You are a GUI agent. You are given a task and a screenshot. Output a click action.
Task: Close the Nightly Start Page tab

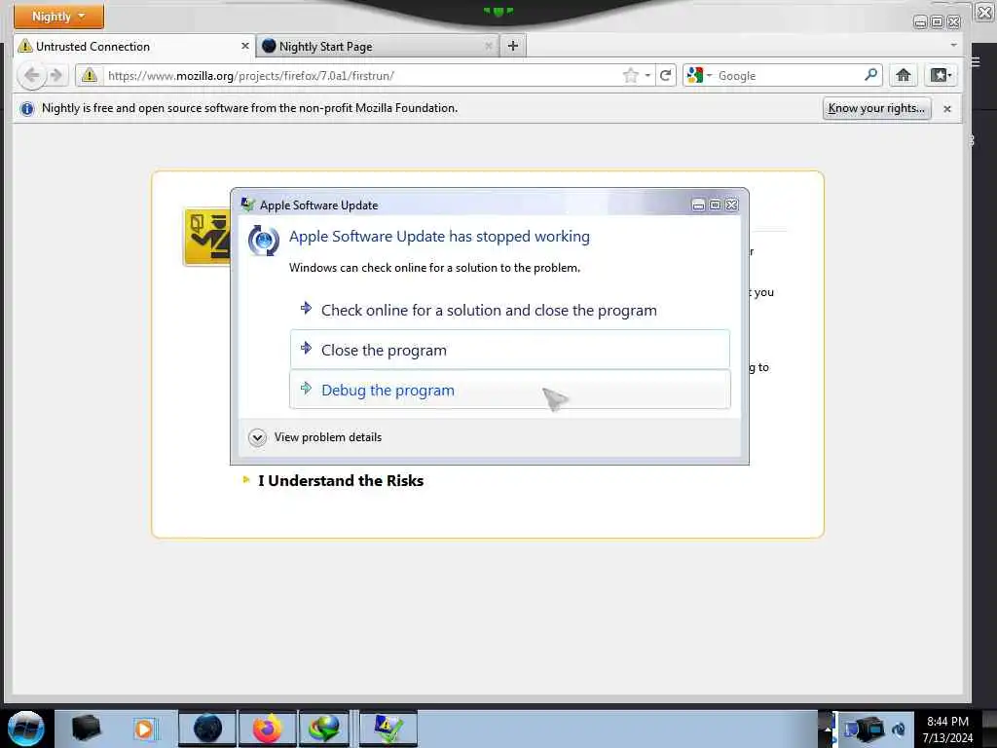(489, 46)
